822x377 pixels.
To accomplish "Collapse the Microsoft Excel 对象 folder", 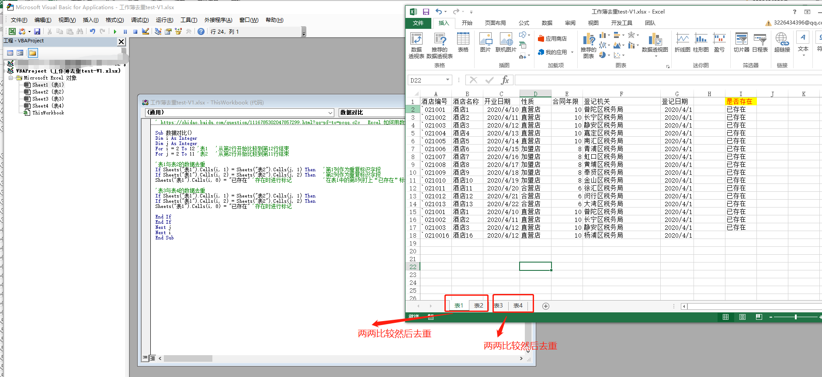I will click(11, 78).
